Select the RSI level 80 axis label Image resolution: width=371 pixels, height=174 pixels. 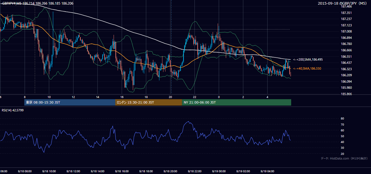coord(342,119)
